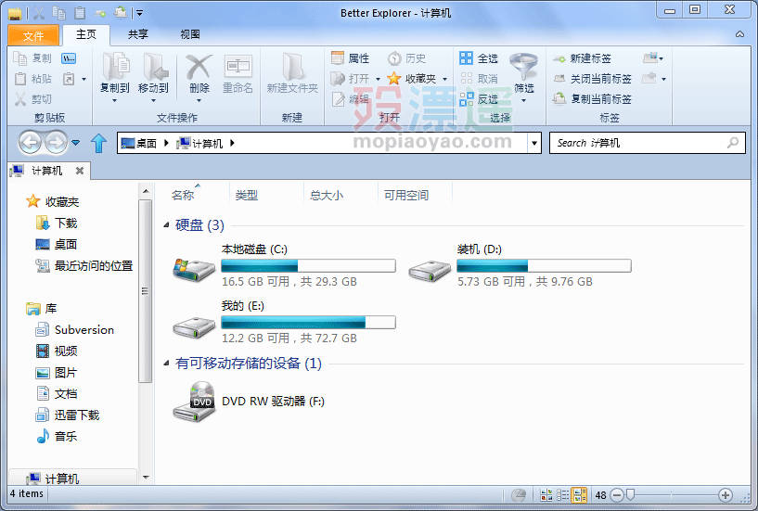Viewport: 758px width, 511px height.
Task: Click the Open (打开) ribbon button
Action: [x=351, y=78]
